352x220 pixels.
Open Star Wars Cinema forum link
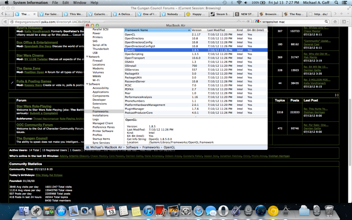click(x=30, y=55)
